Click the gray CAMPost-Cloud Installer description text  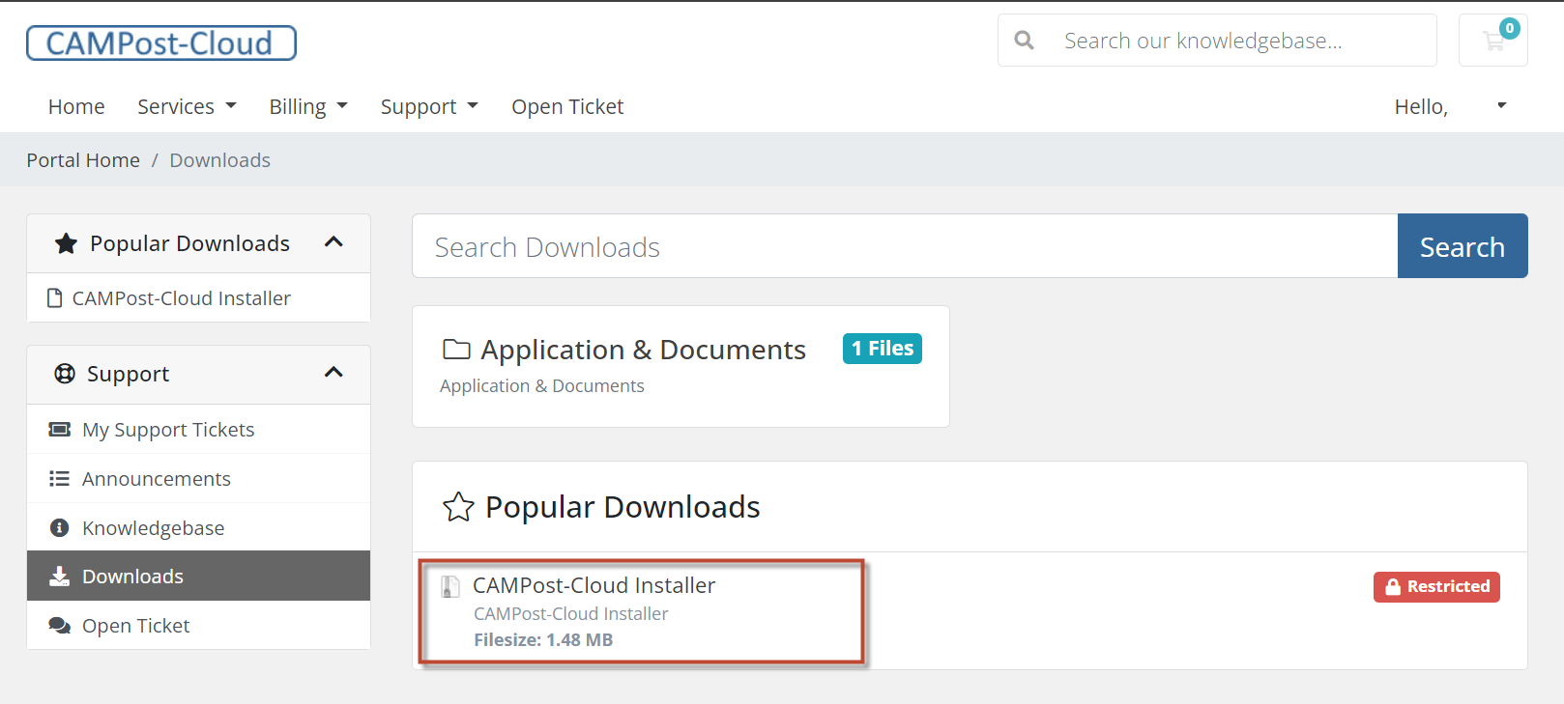click(570, 614)
